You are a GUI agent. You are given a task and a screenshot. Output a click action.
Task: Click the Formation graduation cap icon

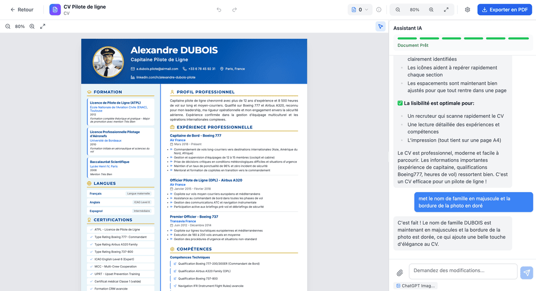89,92
